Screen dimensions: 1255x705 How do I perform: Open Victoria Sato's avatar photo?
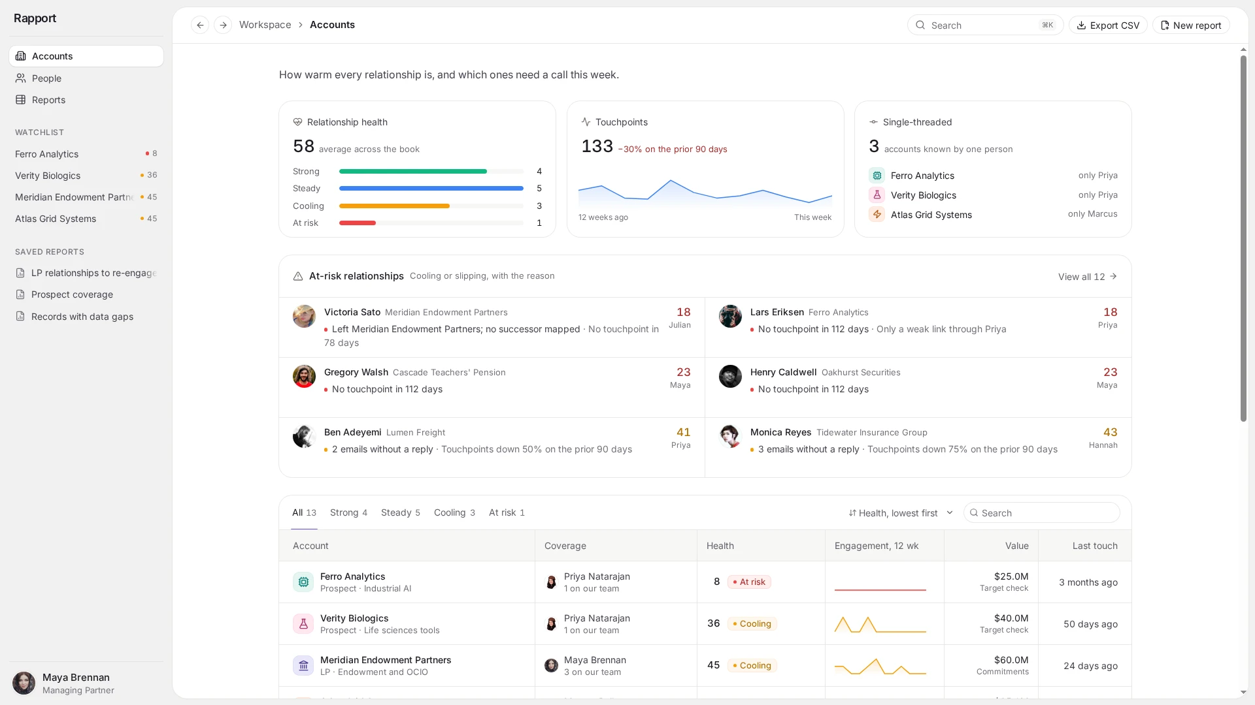304,317
